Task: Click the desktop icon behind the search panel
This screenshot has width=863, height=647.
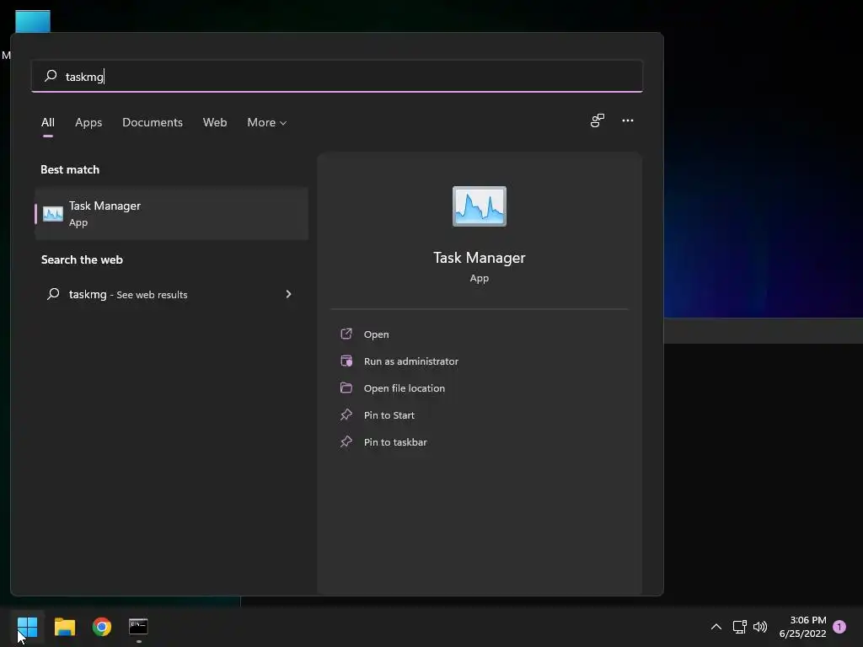Action: tap(33, 21)
